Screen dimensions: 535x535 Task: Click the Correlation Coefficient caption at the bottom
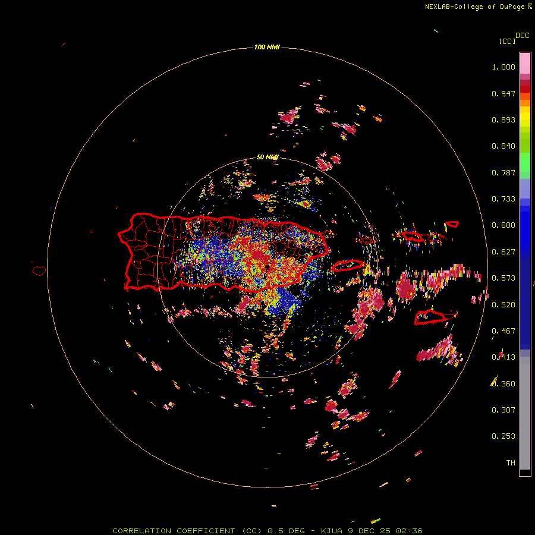[x=267, y=531]
